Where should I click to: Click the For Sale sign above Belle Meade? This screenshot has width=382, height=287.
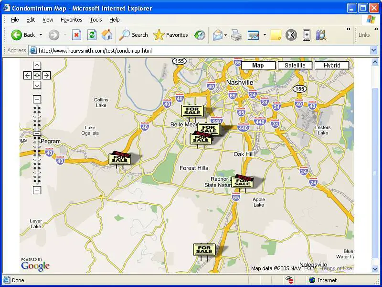[192, 111]
